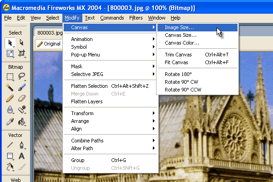Select the Pencil tool
273x182 pixels.
point(10,98)
